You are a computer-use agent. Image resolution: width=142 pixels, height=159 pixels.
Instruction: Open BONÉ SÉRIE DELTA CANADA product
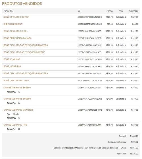[x=17, y=38]
